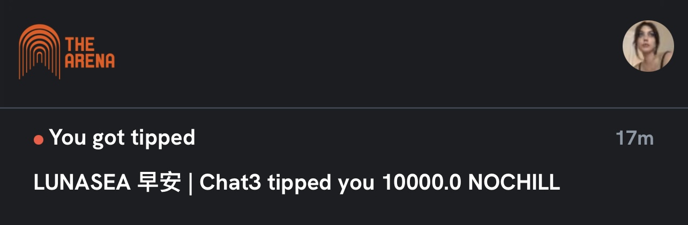Click the "17m" notification timestamp

pyautogui.click(x=634, y=139)
